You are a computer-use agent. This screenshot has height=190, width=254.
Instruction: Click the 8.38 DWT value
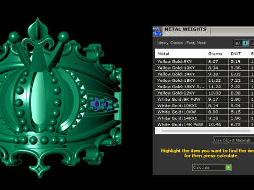235,93
